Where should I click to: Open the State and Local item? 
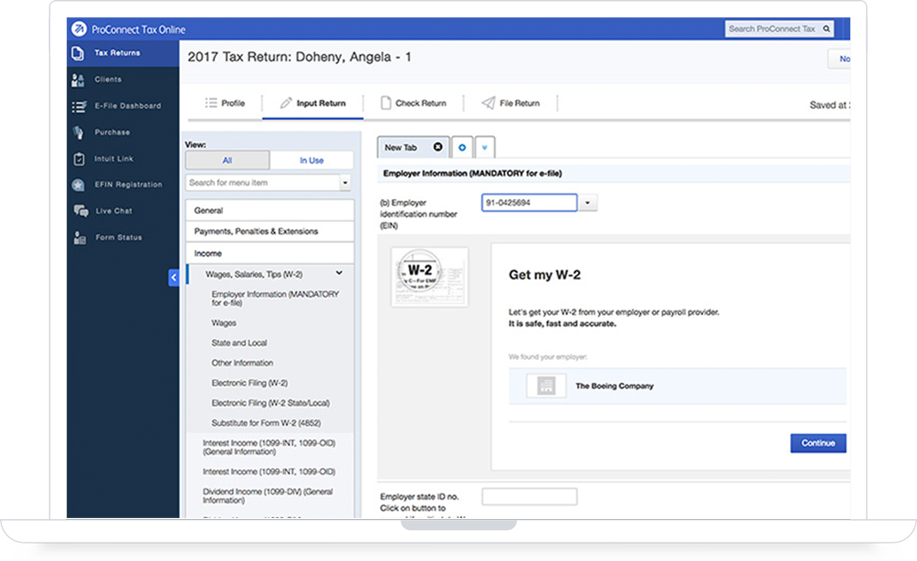[239, 343]
